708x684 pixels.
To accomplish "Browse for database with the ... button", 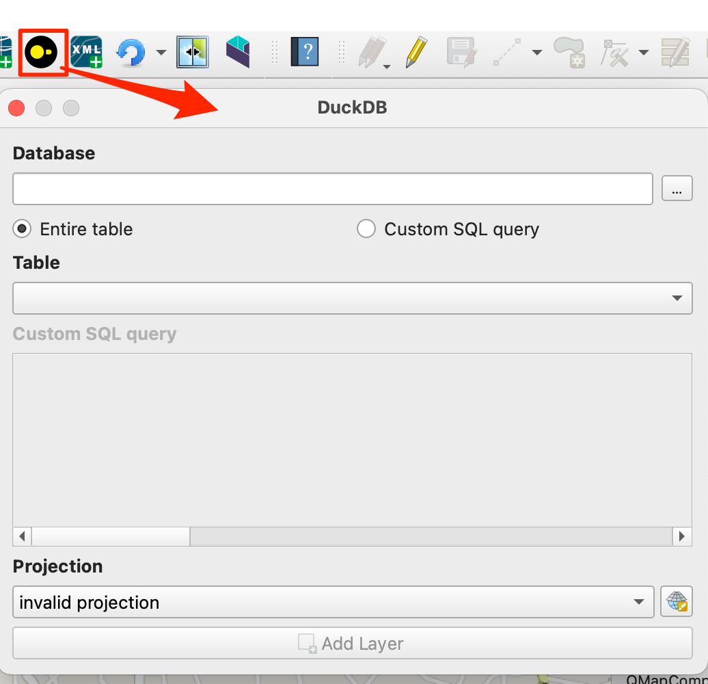I will 677,188.
